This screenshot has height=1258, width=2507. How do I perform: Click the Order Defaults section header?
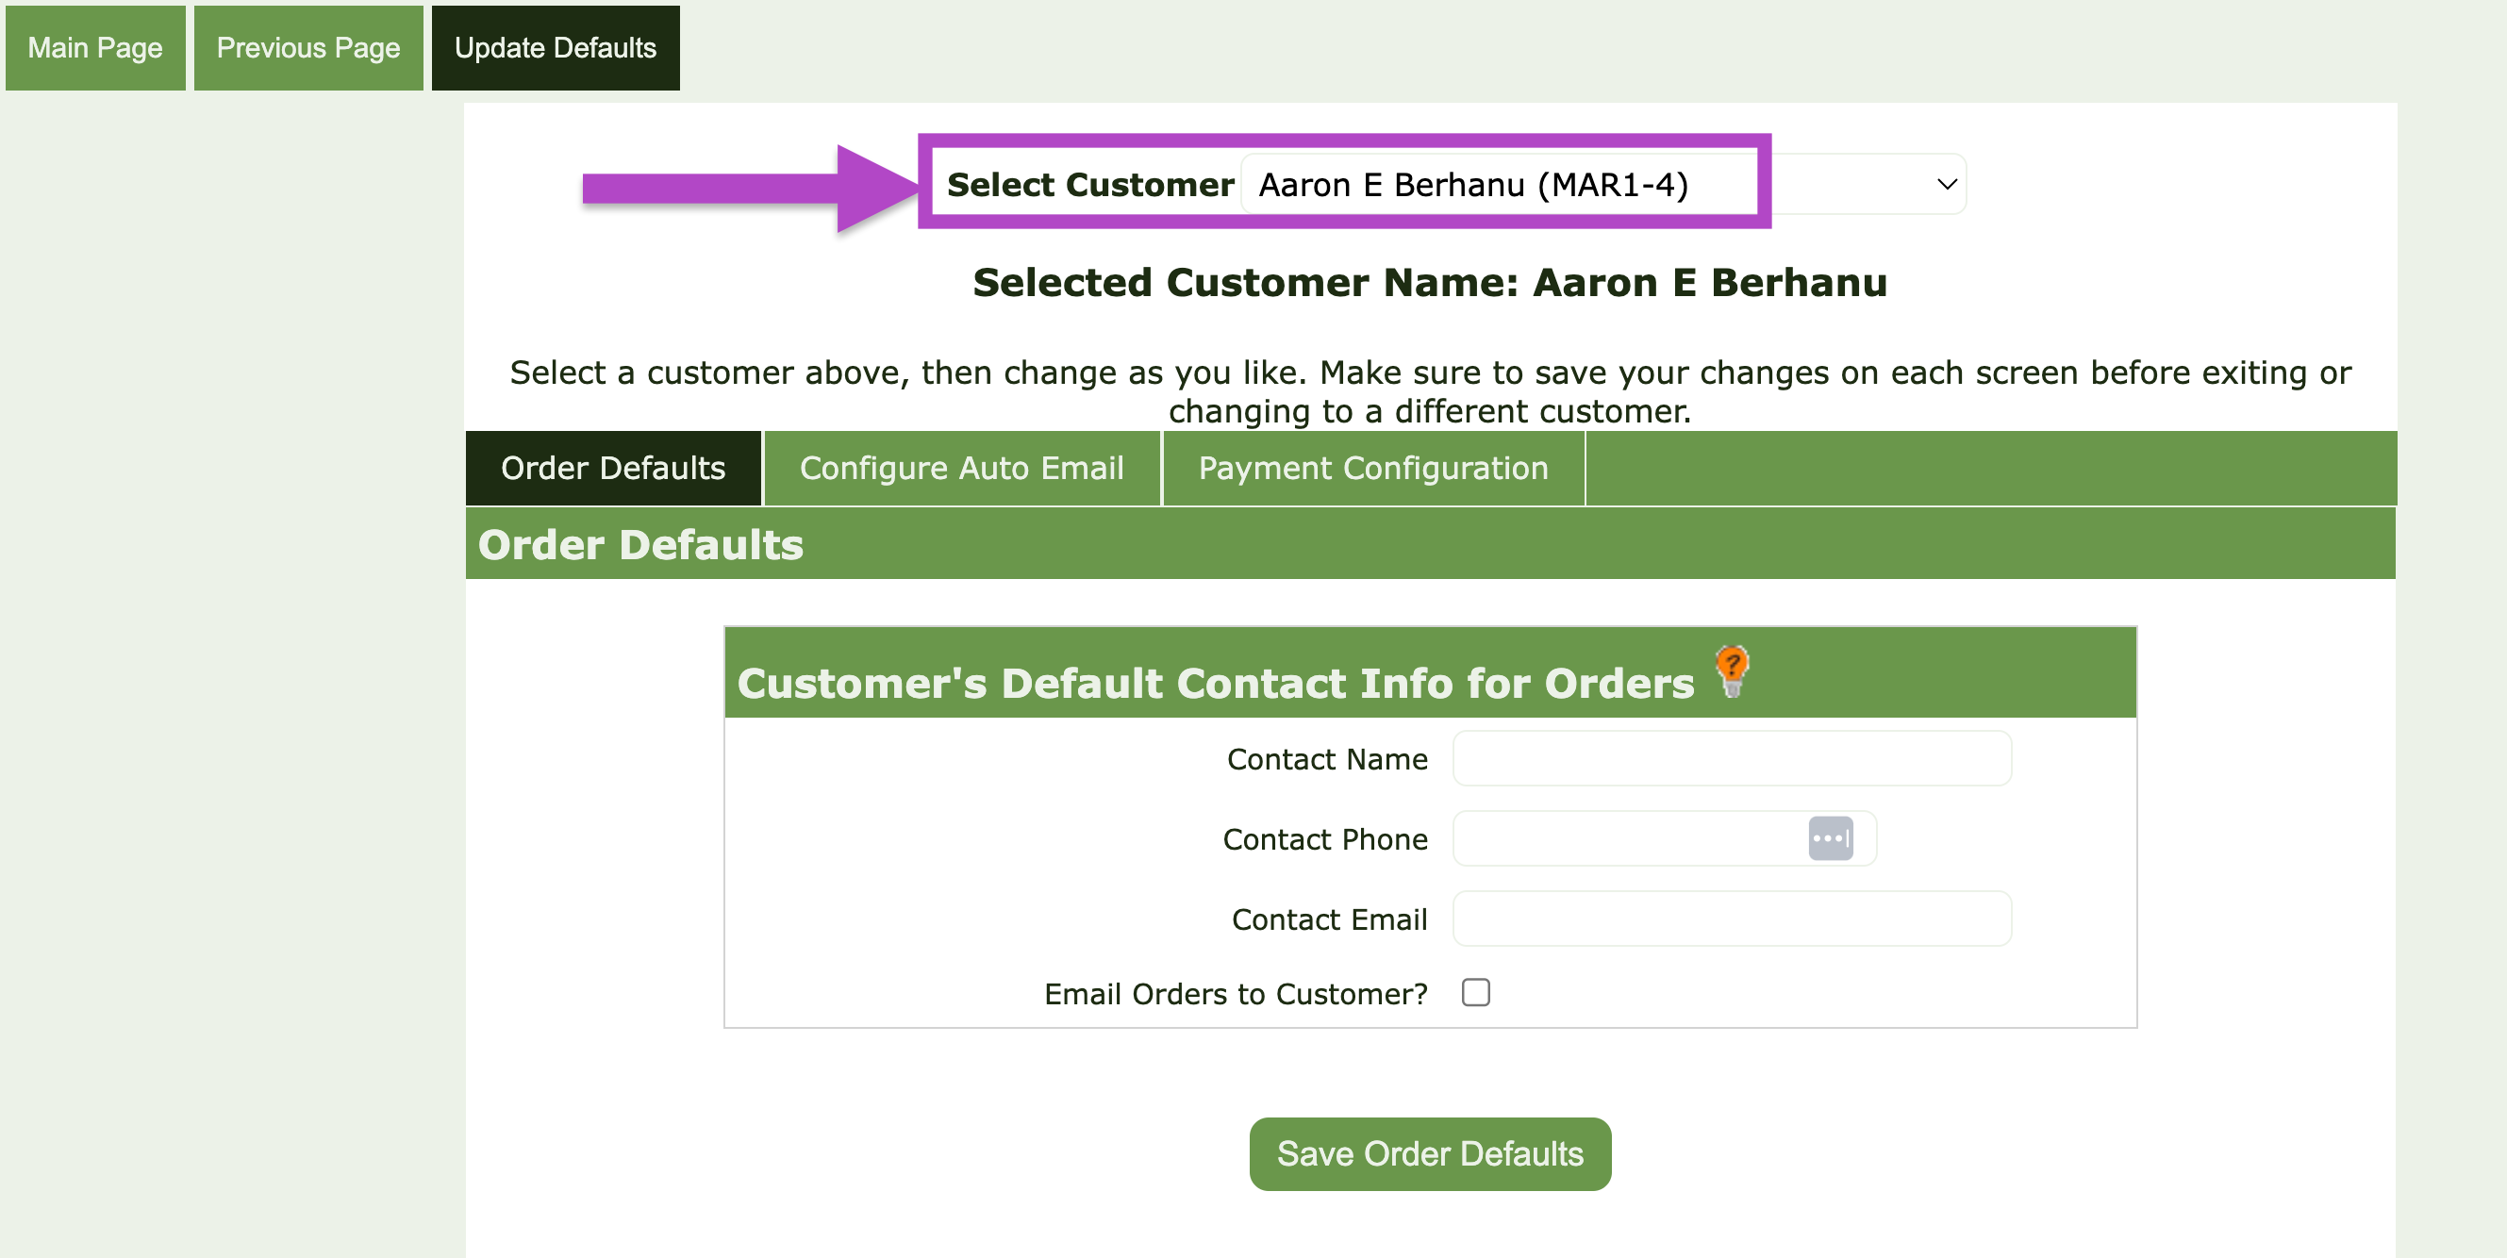(x=640, y=544)
